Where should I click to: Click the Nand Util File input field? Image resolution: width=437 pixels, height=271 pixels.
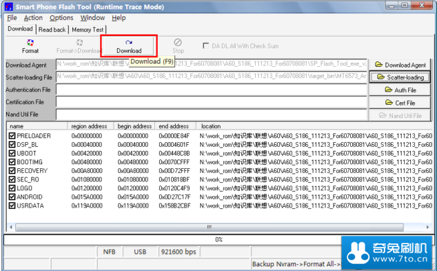click(211, 114)
